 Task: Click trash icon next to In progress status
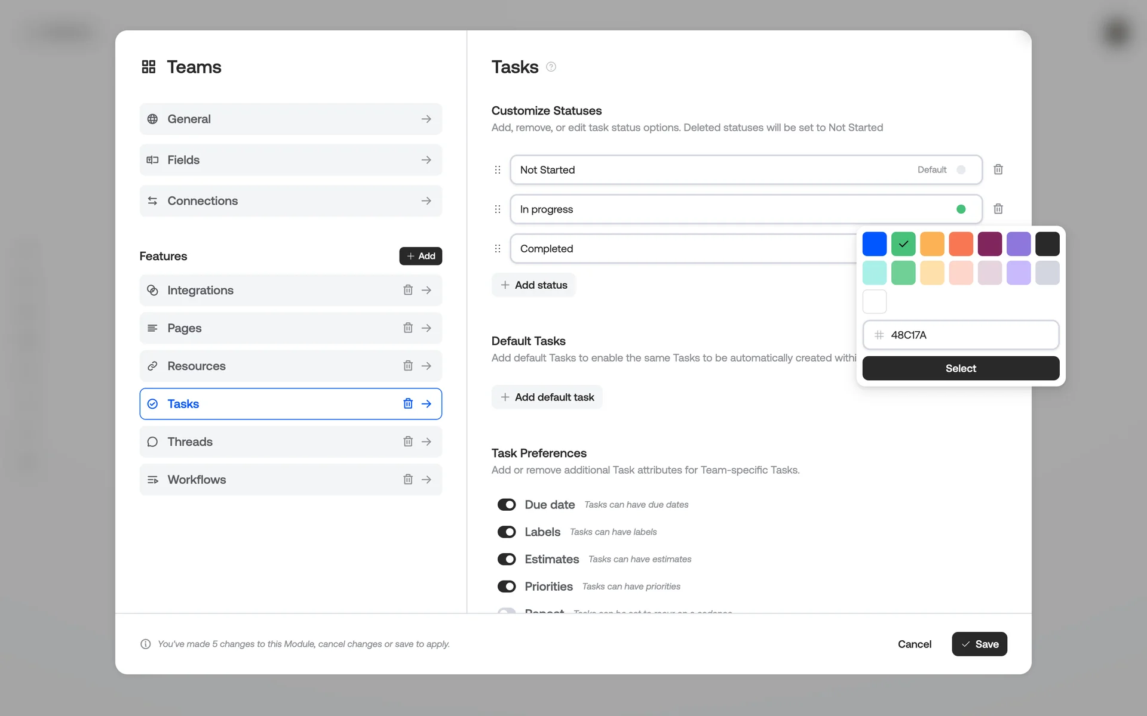(x=998, y=209)
